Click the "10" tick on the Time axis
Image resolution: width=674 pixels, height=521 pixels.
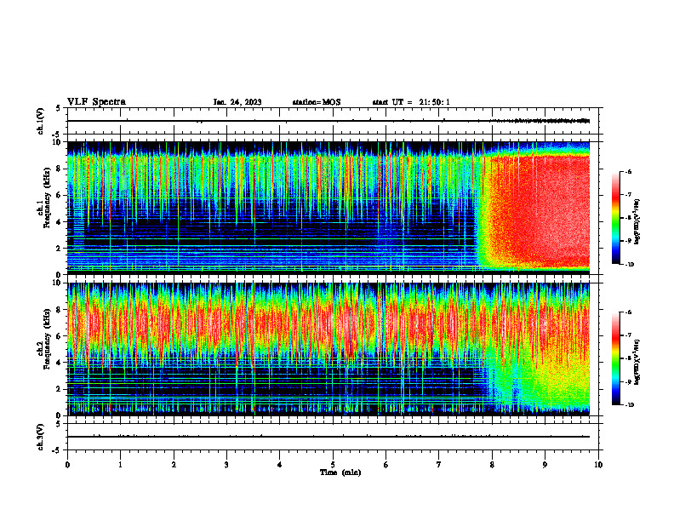coord(598,465)
